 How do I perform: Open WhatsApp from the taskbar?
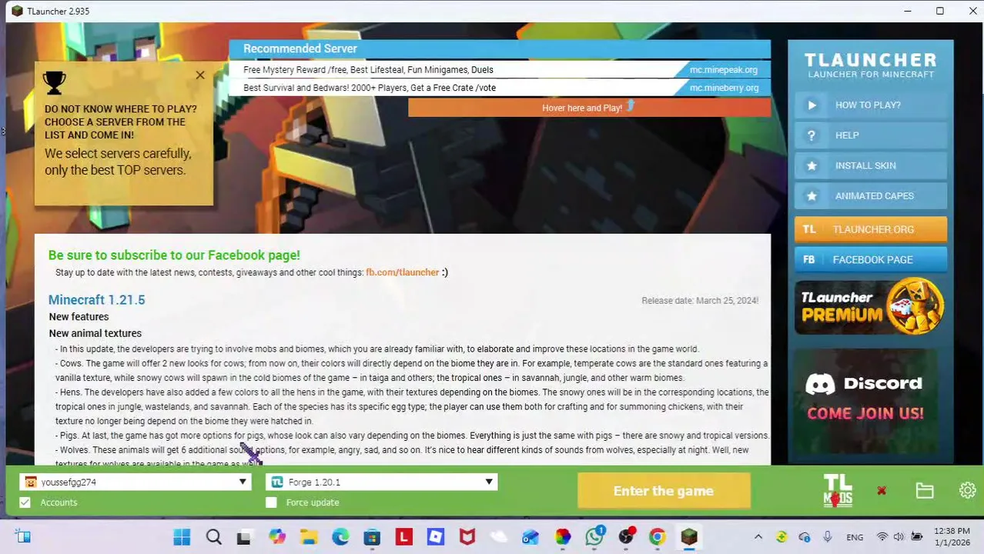tap(594, 536)
